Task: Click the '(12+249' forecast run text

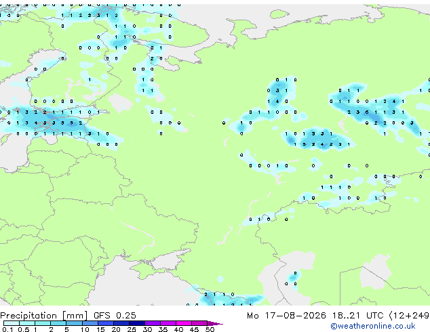Action: 409,316
